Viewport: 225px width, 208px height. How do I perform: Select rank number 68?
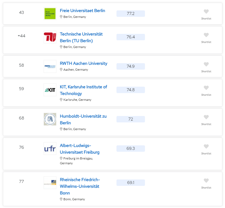[x=21, y=118]
